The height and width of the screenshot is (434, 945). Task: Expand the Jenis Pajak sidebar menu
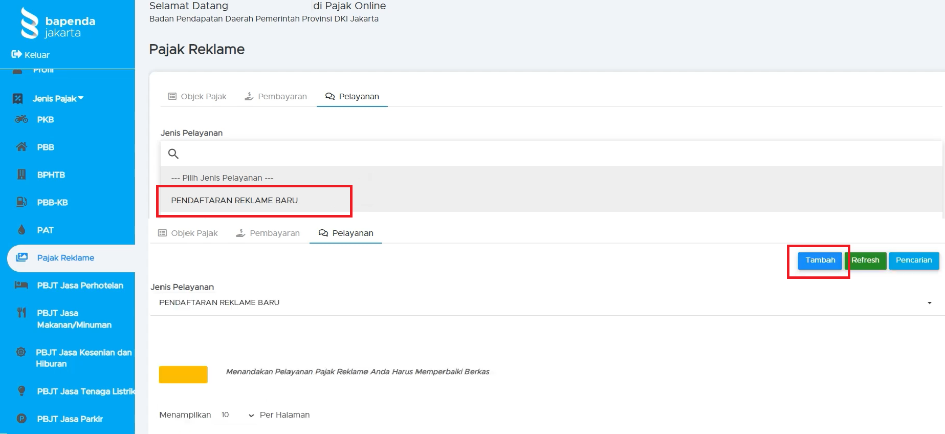tap(57, 98)
